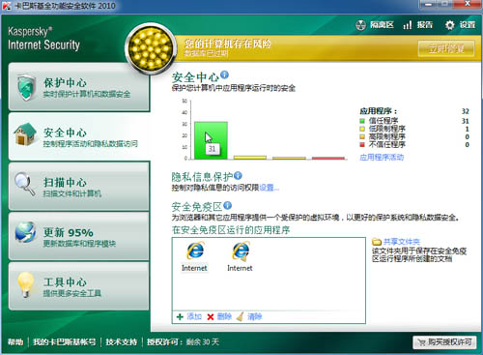Click the 立即修复 fix now button

446,49
